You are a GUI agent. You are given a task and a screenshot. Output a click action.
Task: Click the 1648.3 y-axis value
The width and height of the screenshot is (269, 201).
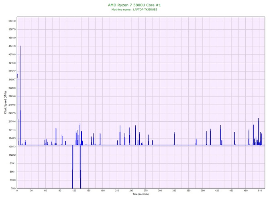12,139
